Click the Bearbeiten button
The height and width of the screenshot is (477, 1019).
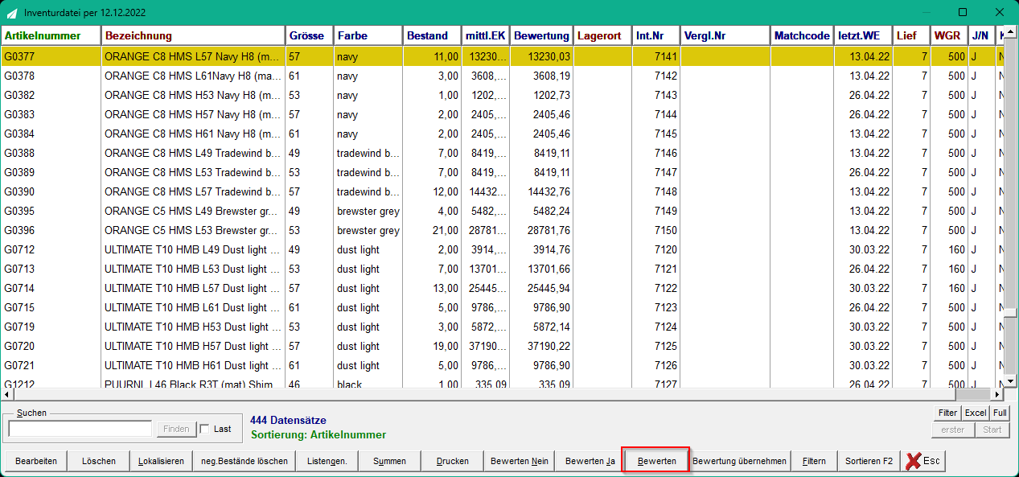[36, 461]
